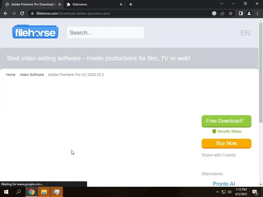Screen dimensions: 263x197
Task: Close the Extensions tab
Action: coord(121,4)
